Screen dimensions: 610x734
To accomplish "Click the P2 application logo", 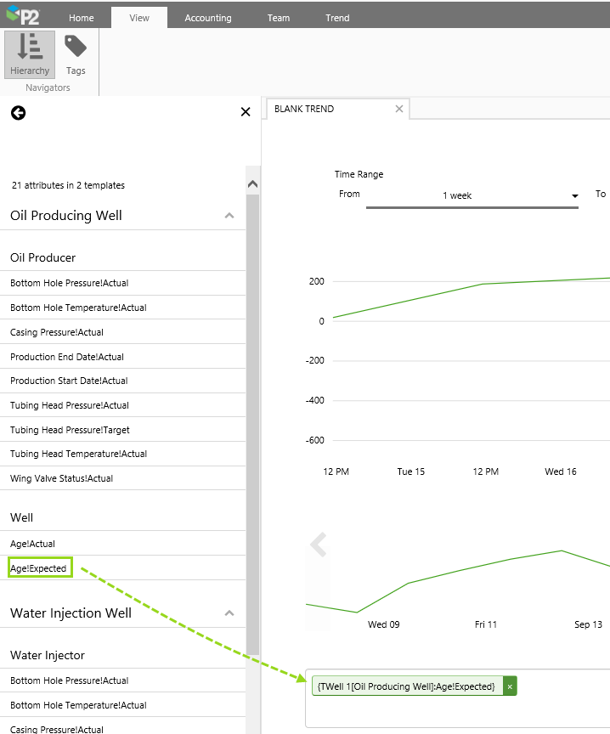I will [x=23, y=17].
